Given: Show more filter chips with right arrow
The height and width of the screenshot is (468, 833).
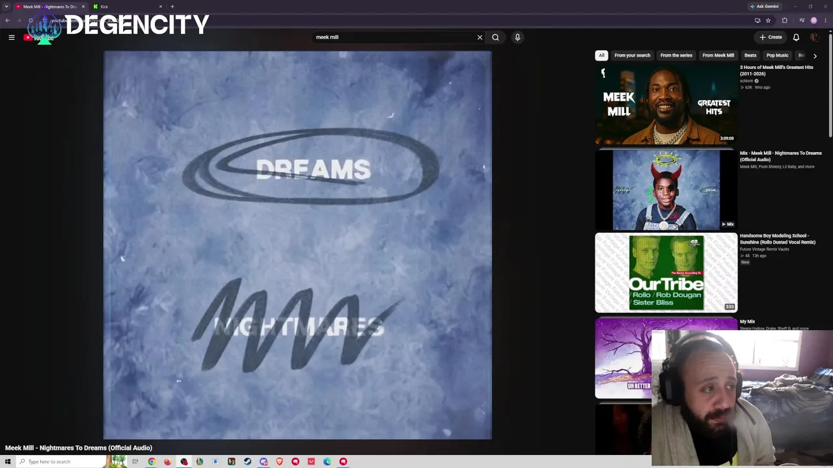Looking at the screenshot, I should pos(815,56).
